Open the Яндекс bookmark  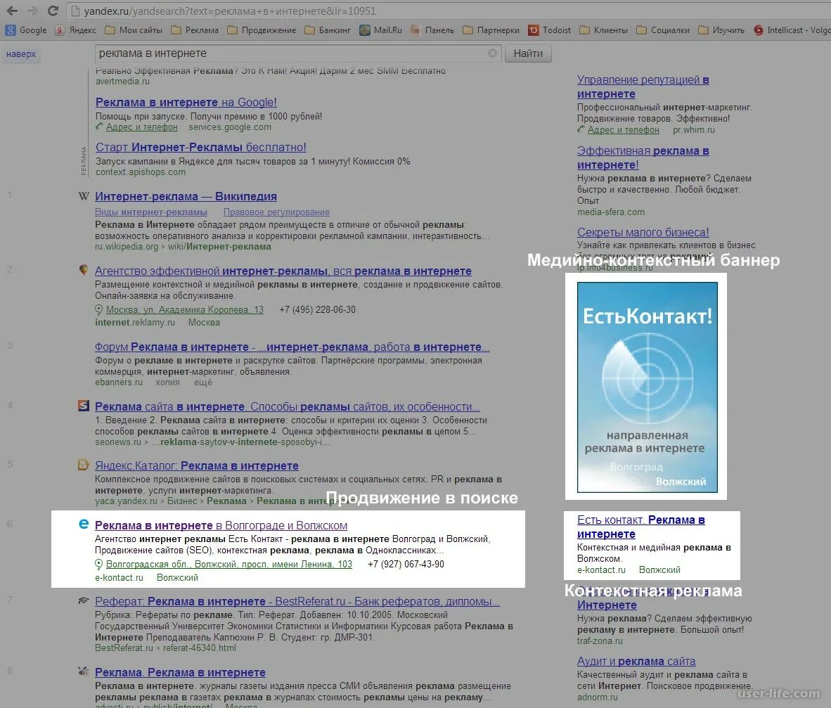[77, 30]
